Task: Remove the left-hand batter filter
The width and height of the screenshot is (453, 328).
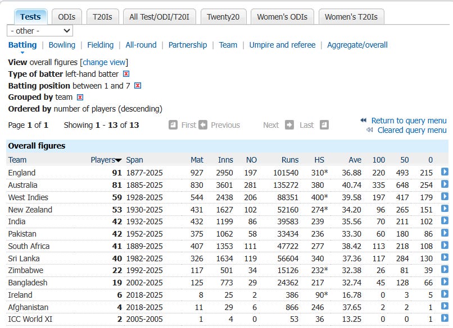Action: click(126, 74)
